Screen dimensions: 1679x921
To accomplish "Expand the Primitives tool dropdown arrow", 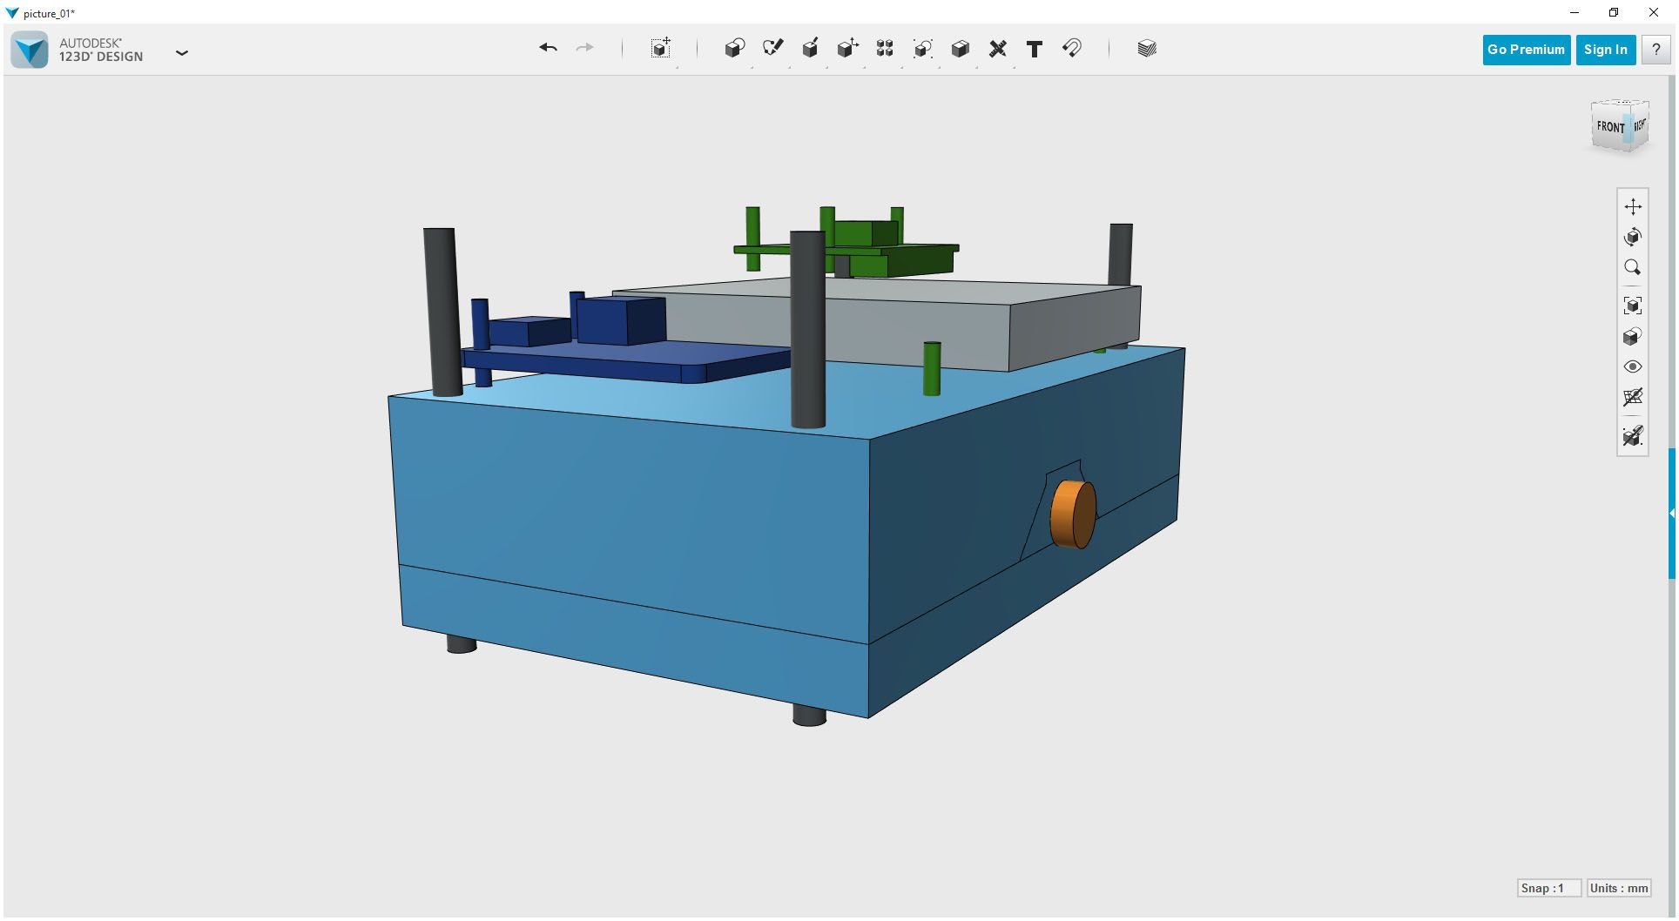I will click(752, 67).
